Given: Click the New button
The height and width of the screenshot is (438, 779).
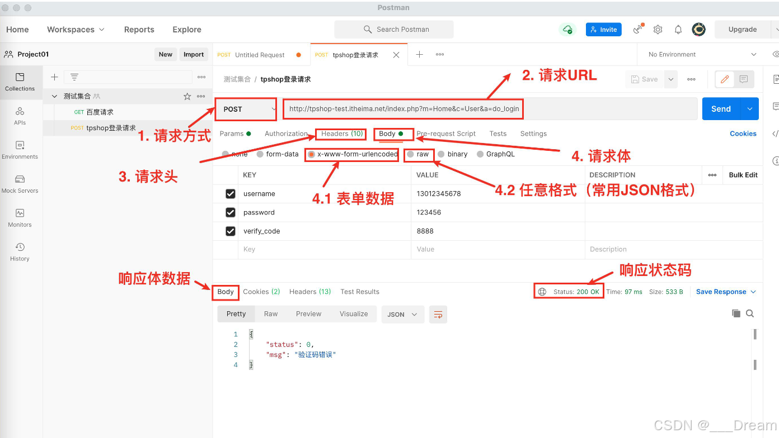Looking at the screenshot, I should (166, 54).
